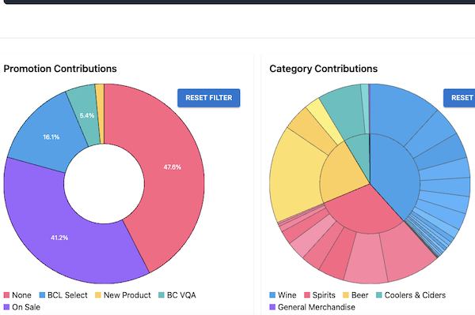Toggle the None legend entry
Screen dimensions: 475x315
click(17, 295)
